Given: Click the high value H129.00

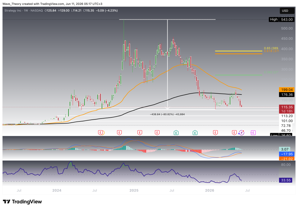Looking at the screenshot, I should click(64, 11).
